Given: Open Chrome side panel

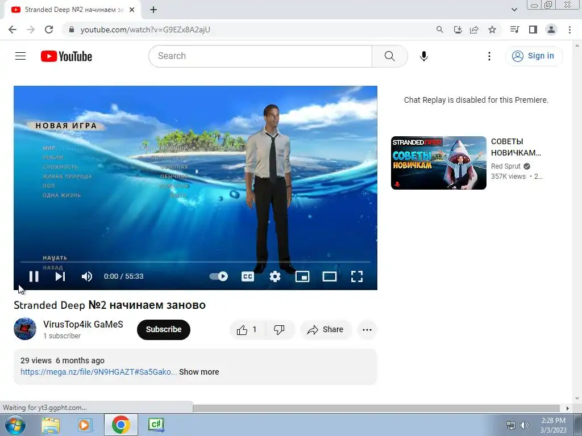Looking at the screenshot, I should pos(533,30).
